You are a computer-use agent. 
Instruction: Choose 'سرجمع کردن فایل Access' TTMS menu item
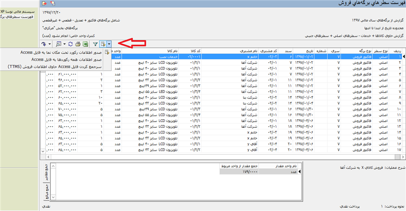pyautogui.click(x=65, y=66)
